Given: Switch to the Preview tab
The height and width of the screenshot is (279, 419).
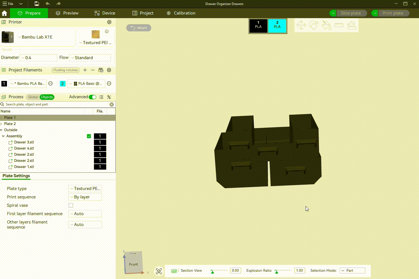Looking at the screenshot, I should click(x=67, y=13).
